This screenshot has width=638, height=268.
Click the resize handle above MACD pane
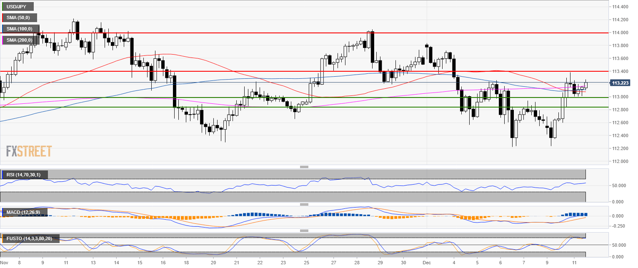pyautogui.click(x=304, y=204)
